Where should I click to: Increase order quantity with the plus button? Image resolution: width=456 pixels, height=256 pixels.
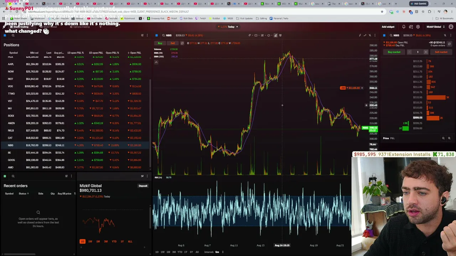[425, 52]
